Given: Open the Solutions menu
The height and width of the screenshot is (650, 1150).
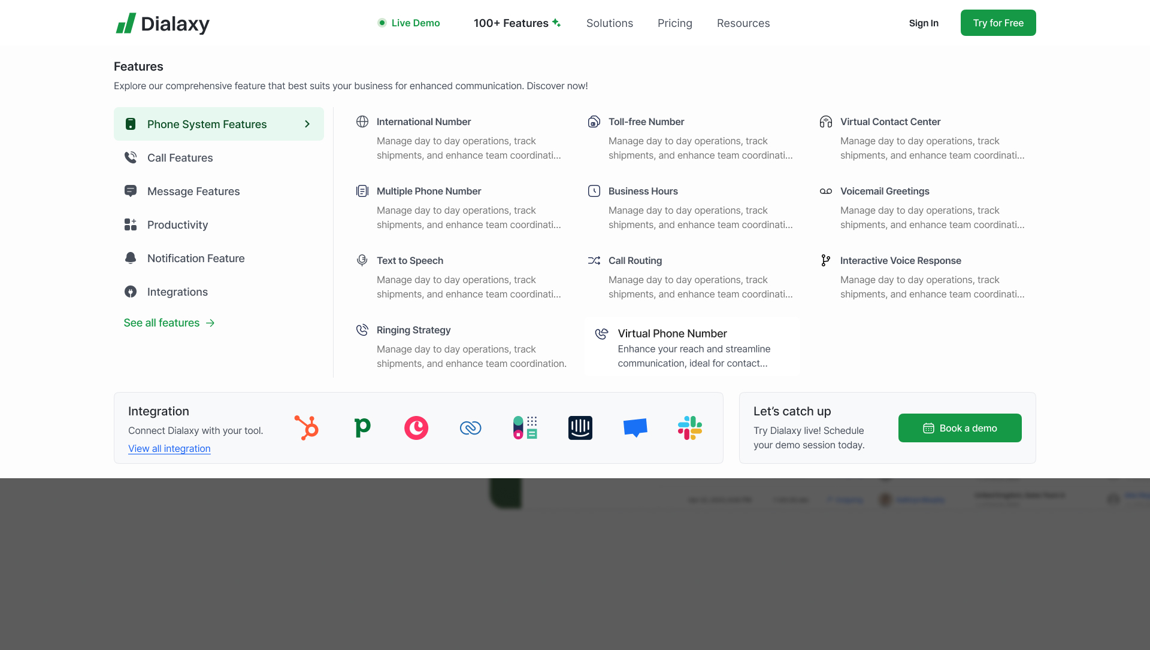Looking at the screenshot, I should 610,23.
